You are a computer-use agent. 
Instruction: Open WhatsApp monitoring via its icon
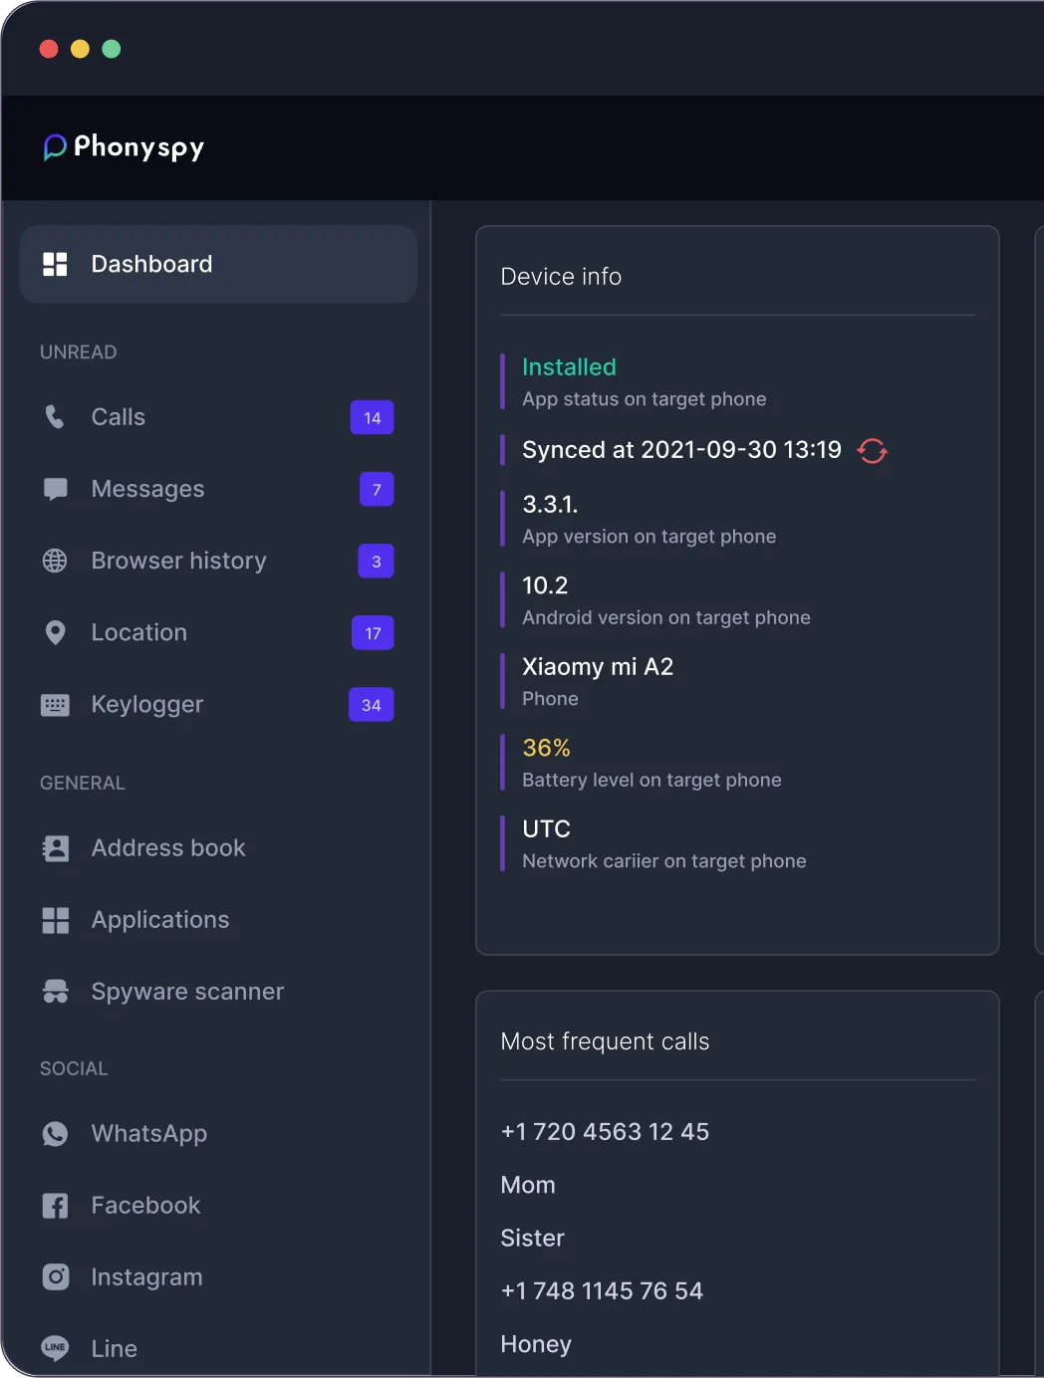pyautogui.click(x=55, y=1133)
